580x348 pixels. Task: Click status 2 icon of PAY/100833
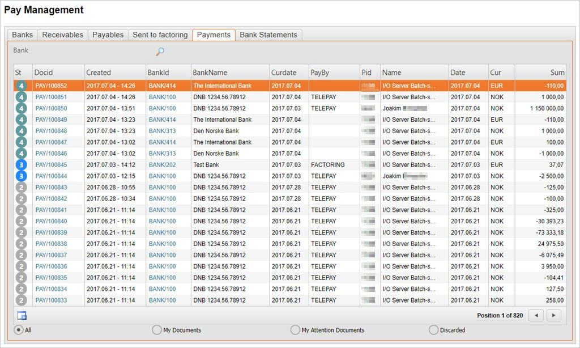pos(21,300)
